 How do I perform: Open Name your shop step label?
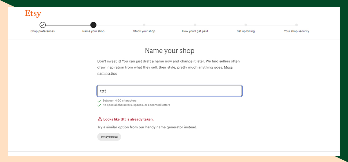click(93, 31)
